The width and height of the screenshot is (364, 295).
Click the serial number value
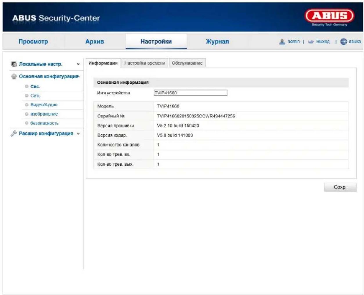click(196, 116)
